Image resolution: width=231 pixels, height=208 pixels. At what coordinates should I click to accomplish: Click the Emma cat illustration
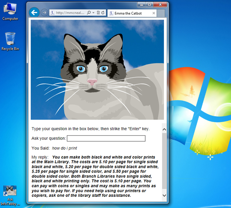(97, 70)
